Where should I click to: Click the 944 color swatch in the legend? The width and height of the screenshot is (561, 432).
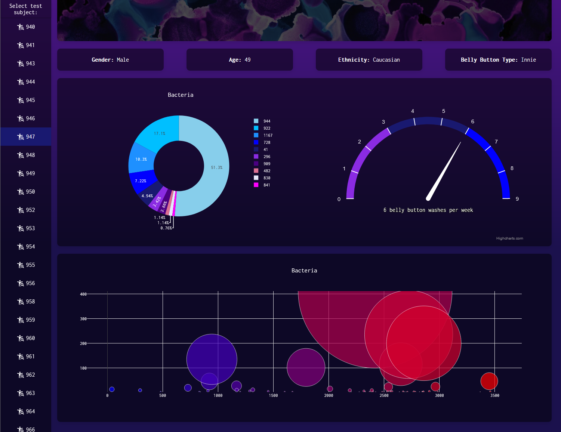(256, 121)
